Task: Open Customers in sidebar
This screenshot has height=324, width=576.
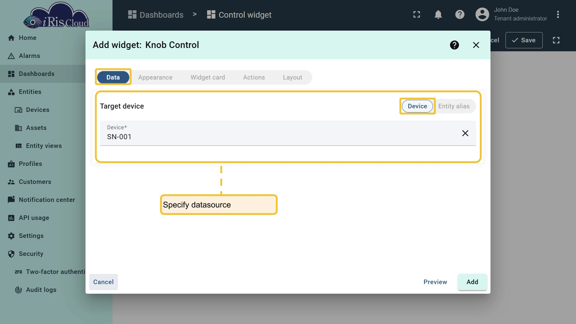Action: pos(43,182)
